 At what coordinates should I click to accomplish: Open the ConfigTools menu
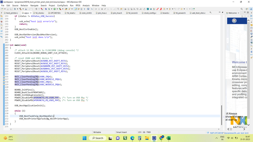[63, 6]
